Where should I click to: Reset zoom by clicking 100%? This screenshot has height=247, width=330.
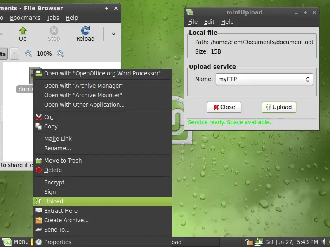[x=44, y=54]
